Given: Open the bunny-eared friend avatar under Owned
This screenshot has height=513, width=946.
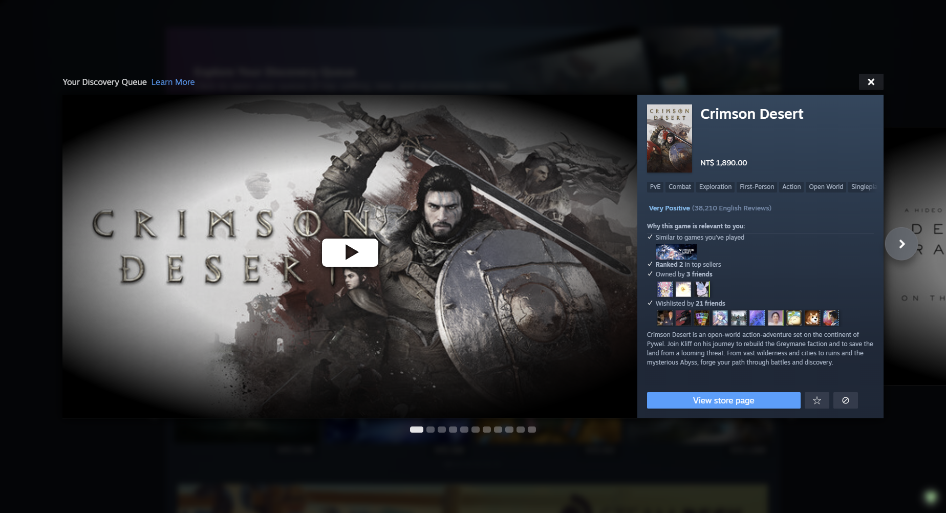Looking at the screenshot, I should pyautogui.click(x=702, y=289).
